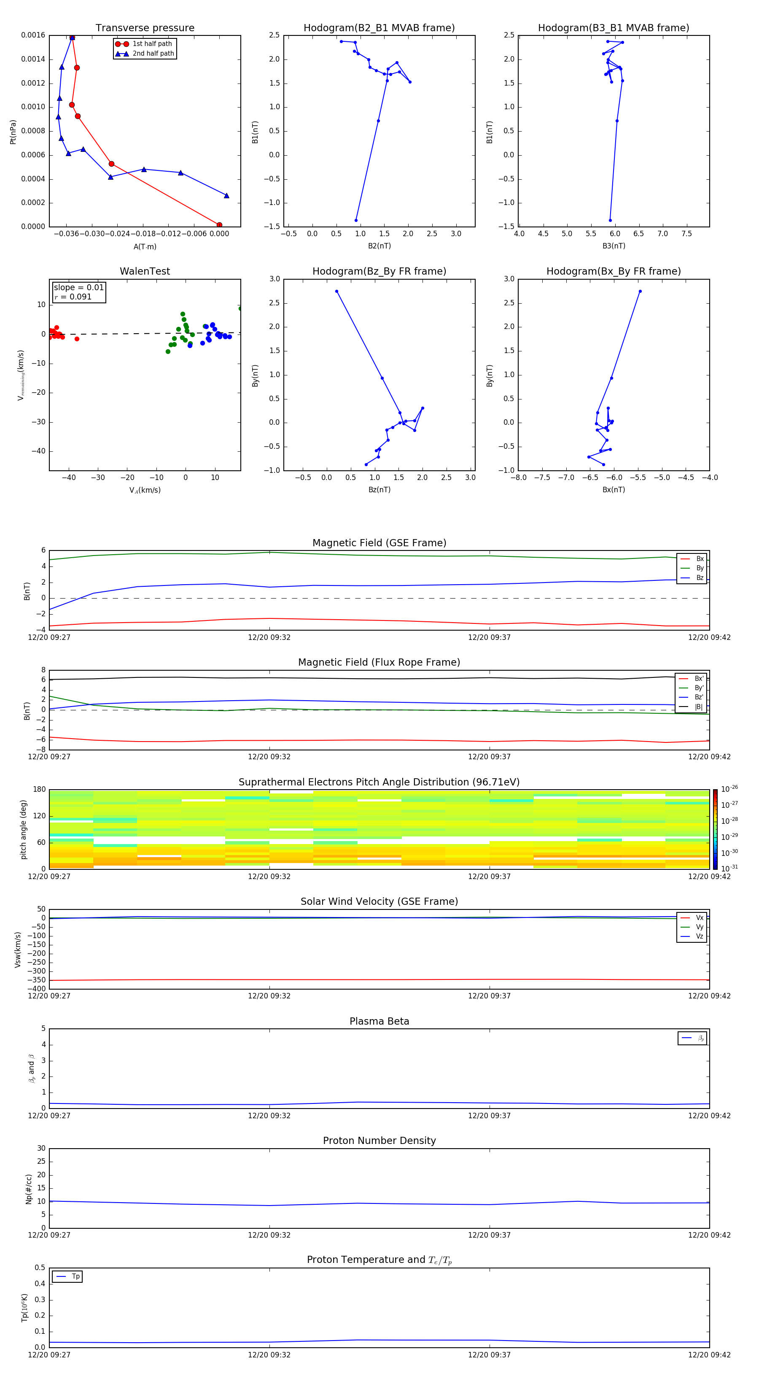Click the 'Hodogram(Bx_By FR frame)' title

[614, 271]
